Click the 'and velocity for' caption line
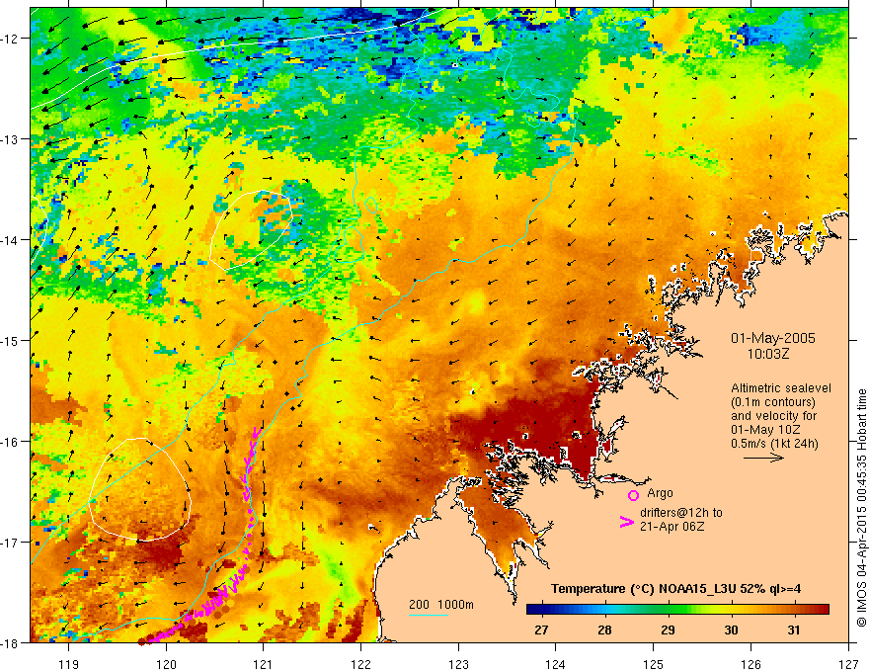Viewport: 869px width, 672px height. pos(773,416)
